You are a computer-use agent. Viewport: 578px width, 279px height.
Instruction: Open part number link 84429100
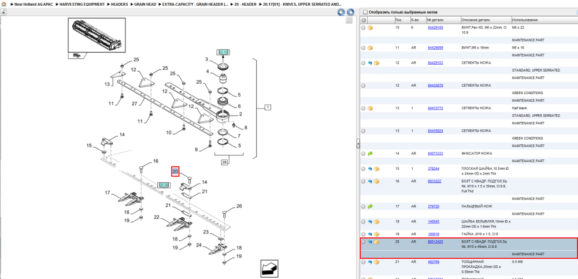pyautogui.click(x=435, y=28)
